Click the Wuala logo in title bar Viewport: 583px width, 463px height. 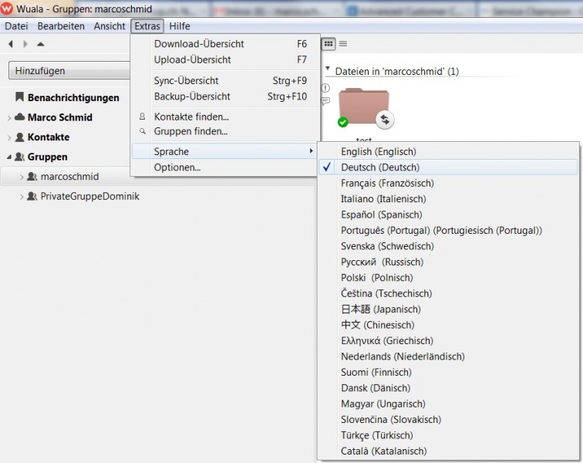pos(7,9)
